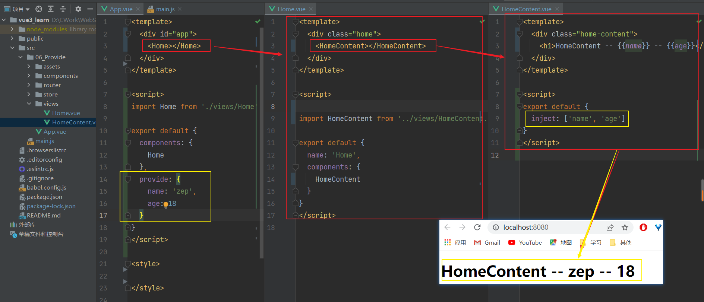Click the green inspection checkmark in App.vue

coord(258,22)
